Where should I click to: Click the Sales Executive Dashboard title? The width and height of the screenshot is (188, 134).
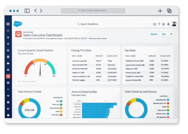(43, 35)
